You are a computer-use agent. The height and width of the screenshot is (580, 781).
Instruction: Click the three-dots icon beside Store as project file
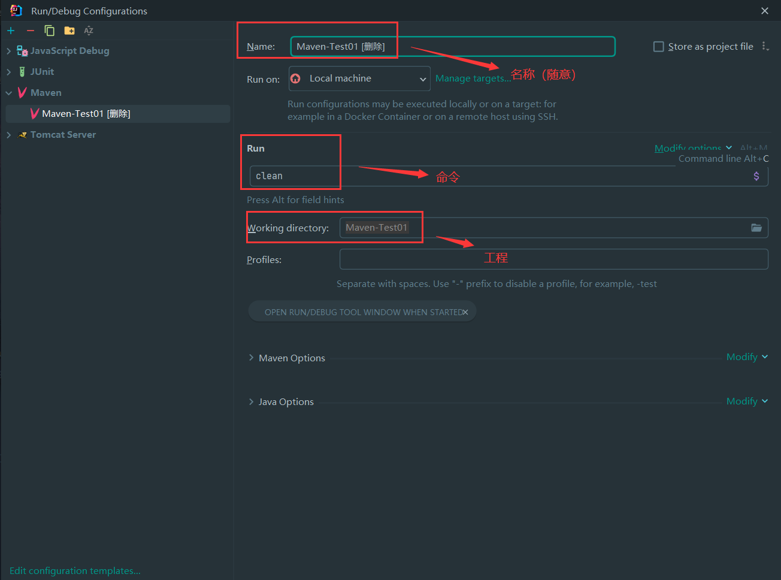(x=765, y=46)
